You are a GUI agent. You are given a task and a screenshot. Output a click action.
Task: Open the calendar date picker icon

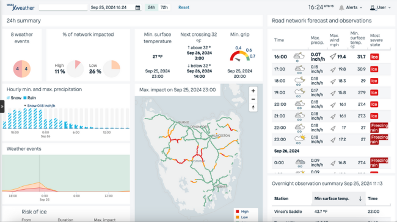pos(137,7)
